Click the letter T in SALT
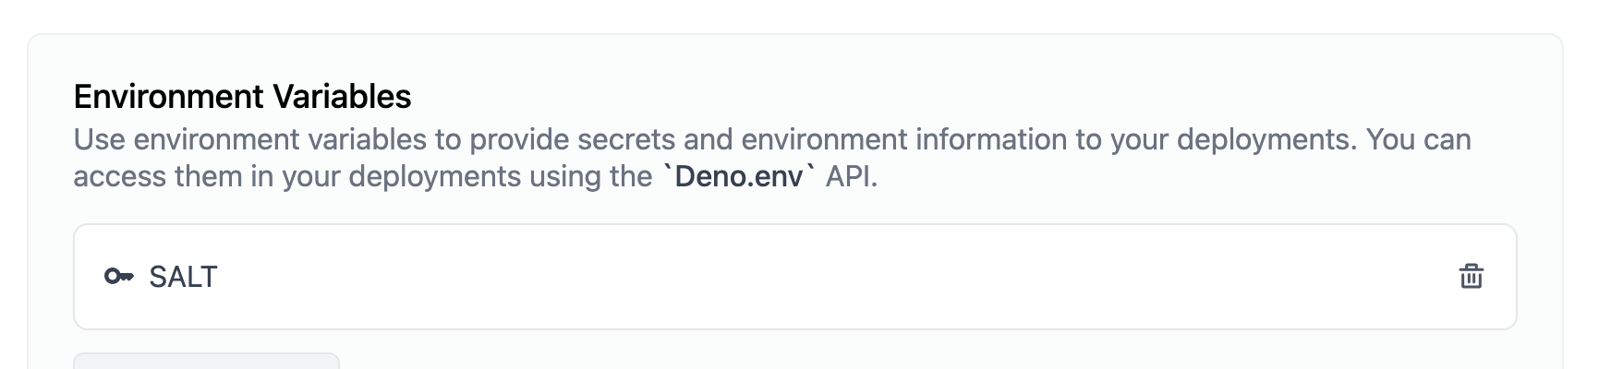The image size is (1611, 369). coord(208,277)
